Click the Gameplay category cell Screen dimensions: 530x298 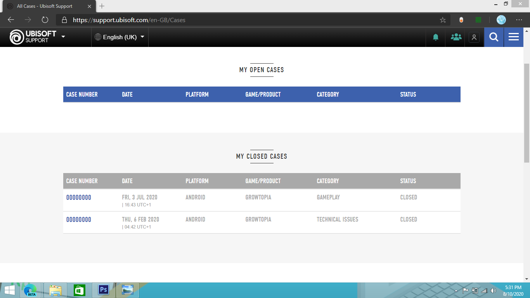pos(328,198)
